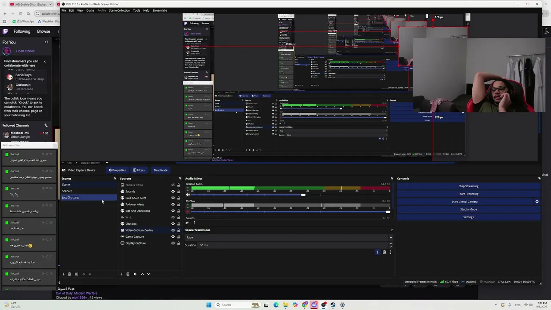551x310 pixels.
Task: Adjust Desktop Audio volume slider handle
Action: click(303, 195)
